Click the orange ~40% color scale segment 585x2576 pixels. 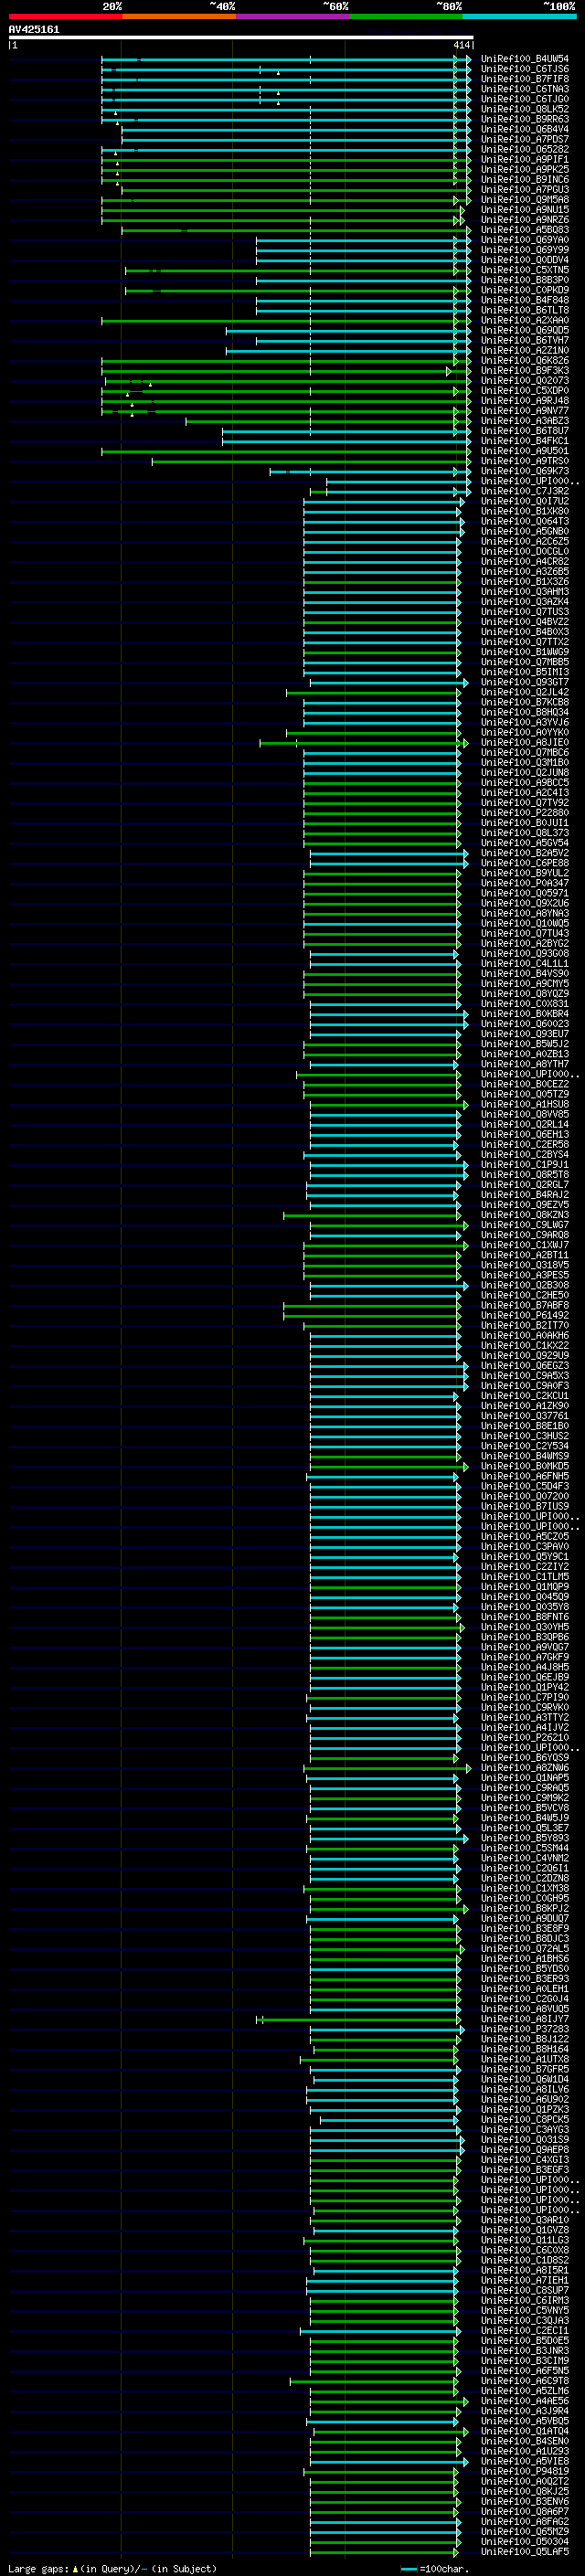[x=179, y=16]
